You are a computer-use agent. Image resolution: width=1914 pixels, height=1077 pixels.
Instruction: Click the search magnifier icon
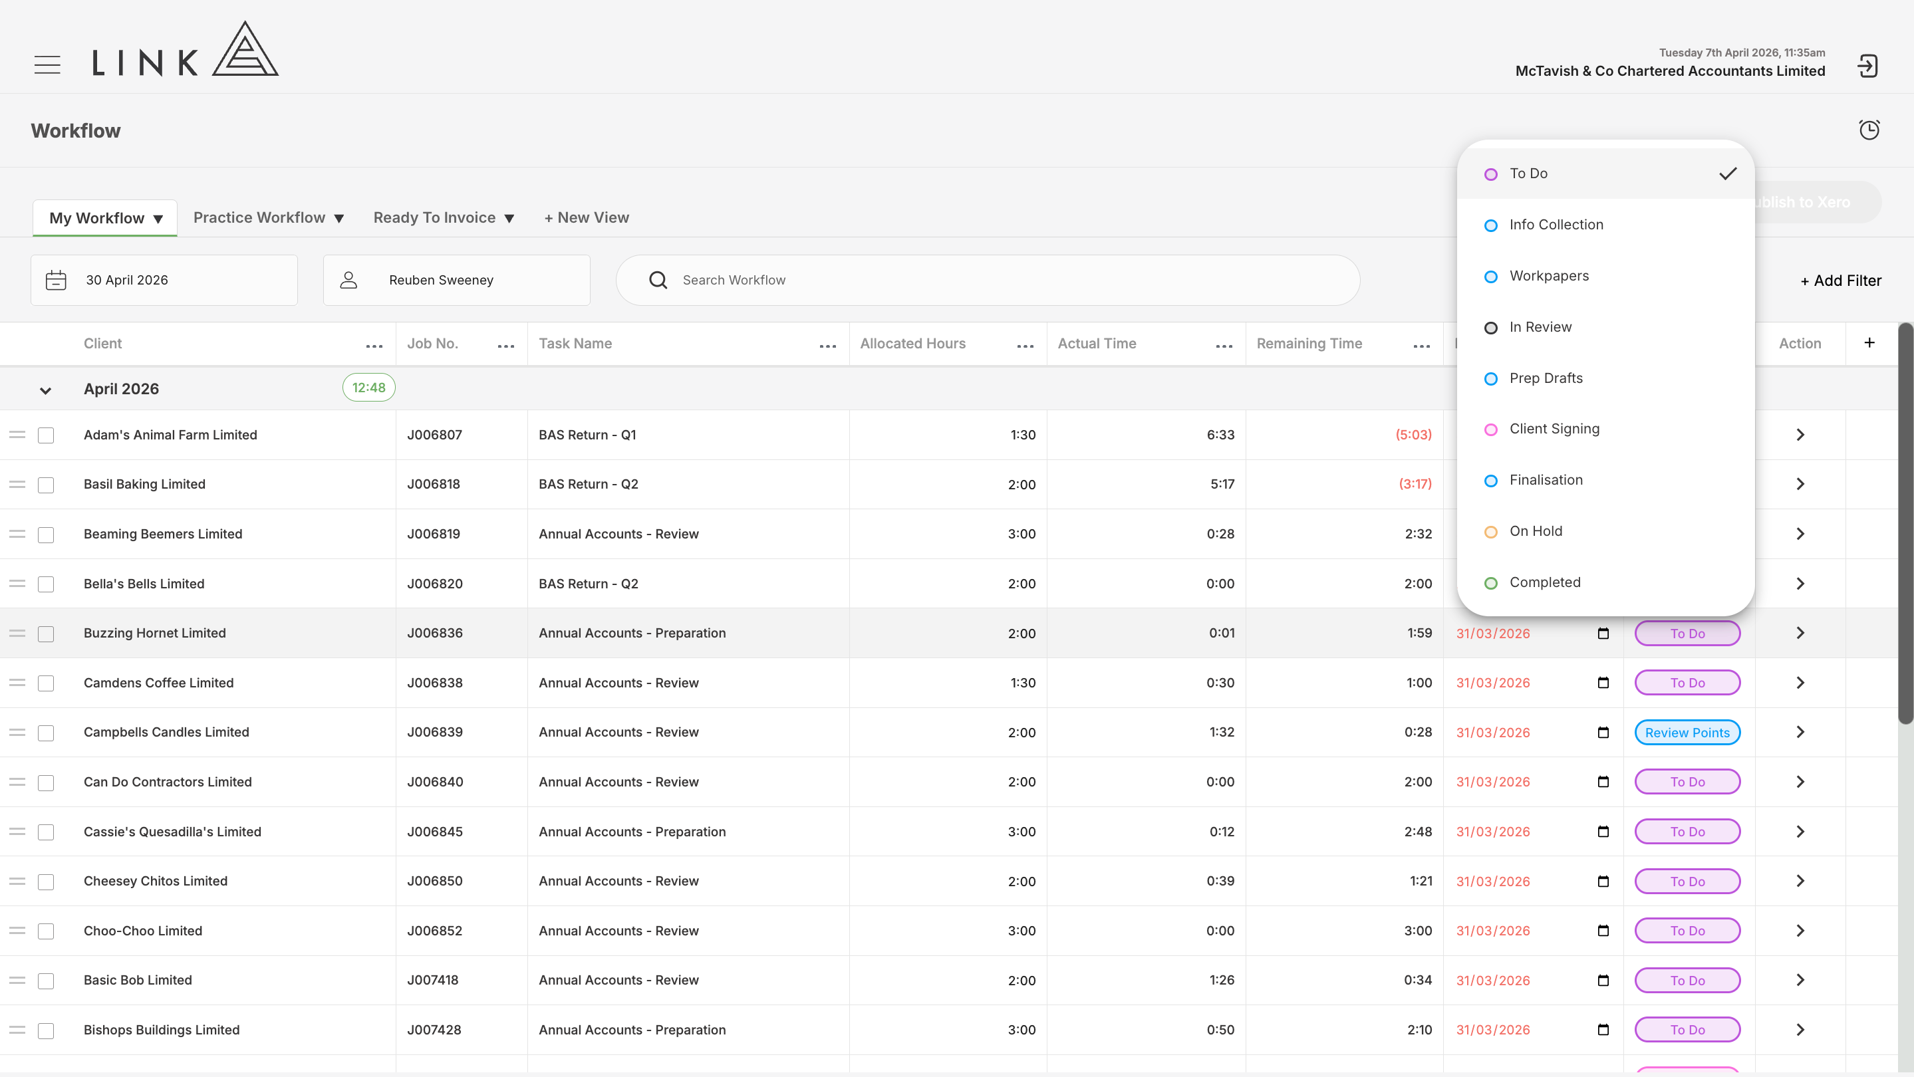point(658,280)
